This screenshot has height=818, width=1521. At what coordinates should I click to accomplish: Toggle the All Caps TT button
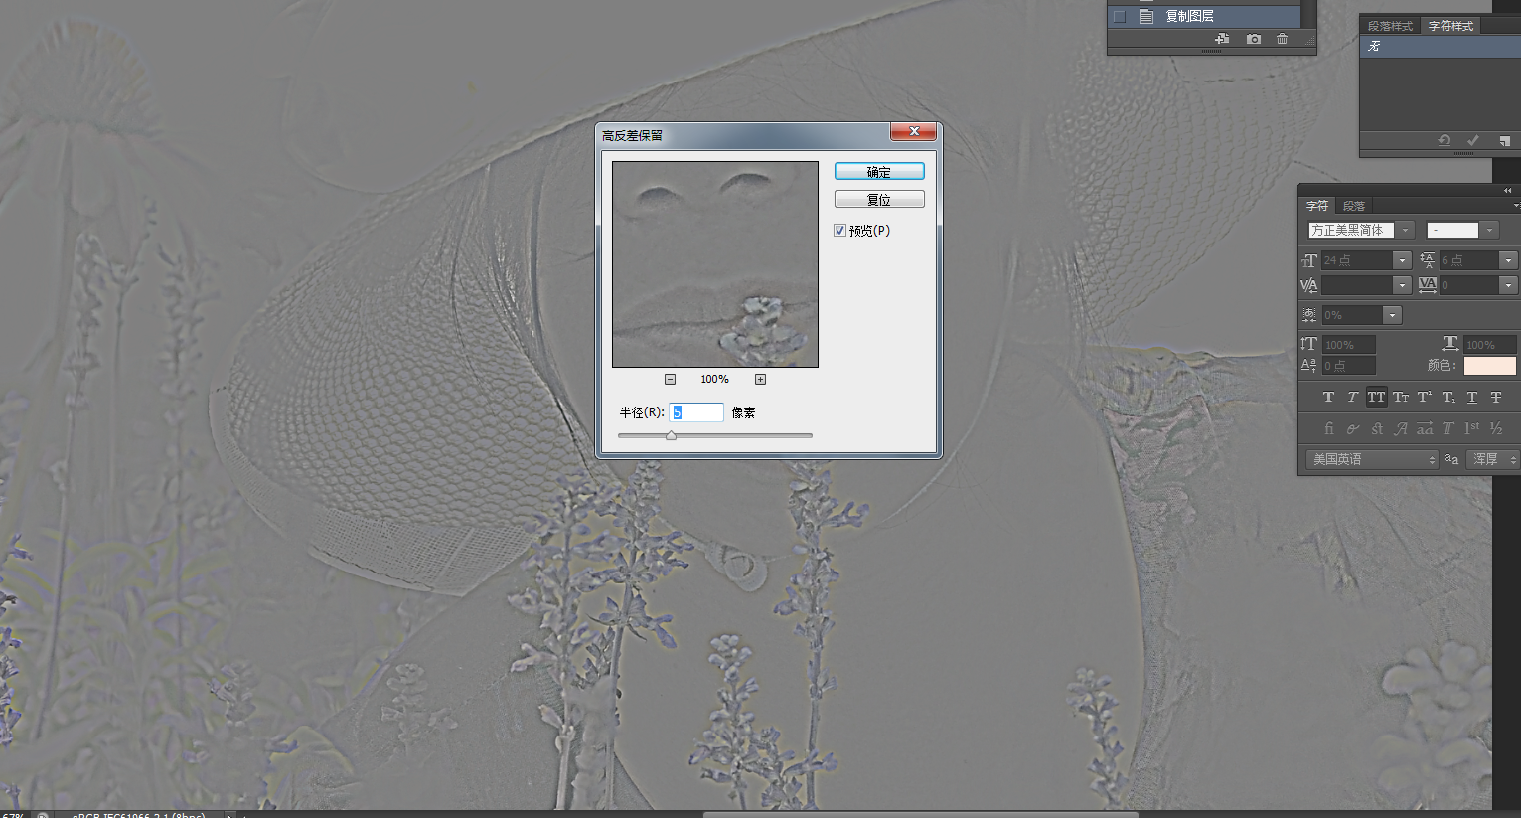[1376, 397]
